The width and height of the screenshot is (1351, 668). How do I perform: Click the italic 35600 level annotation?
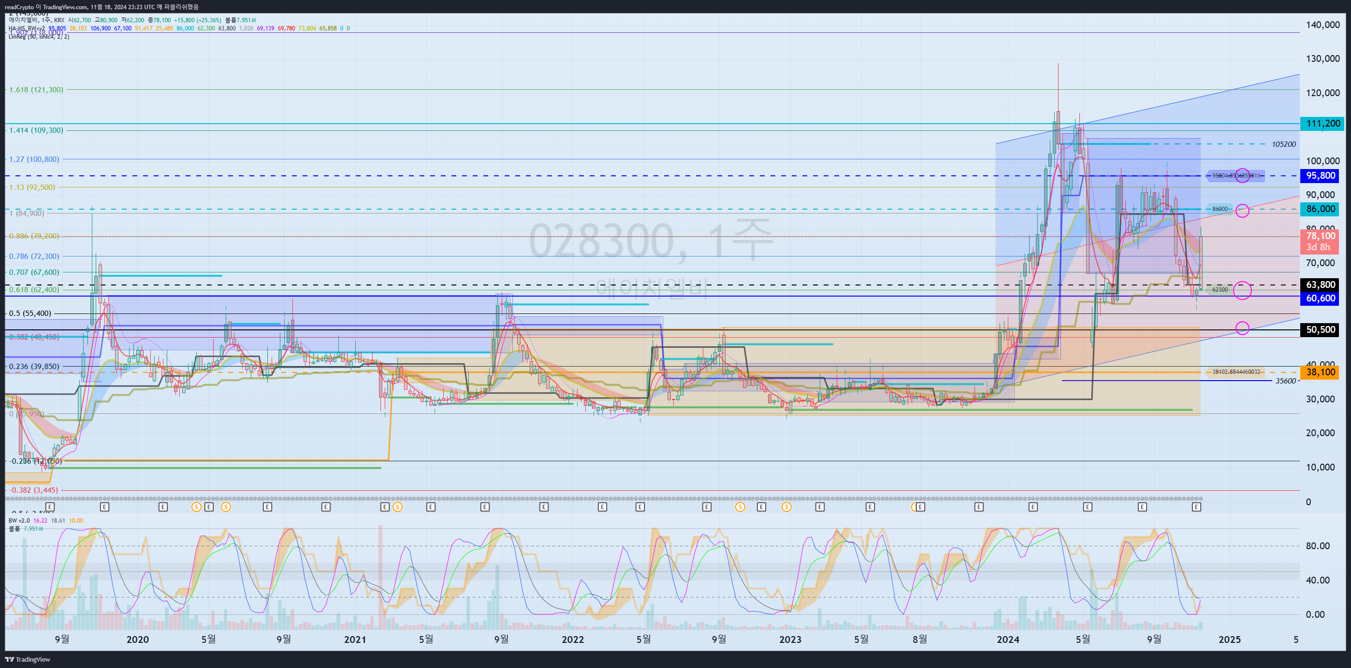tap(1285, 381)
